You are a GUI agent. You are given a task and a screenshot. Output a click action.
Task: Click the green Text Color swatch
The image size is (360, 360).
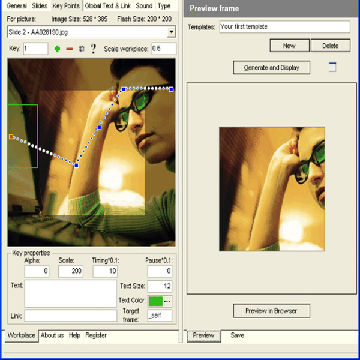(x=155, y=301)
